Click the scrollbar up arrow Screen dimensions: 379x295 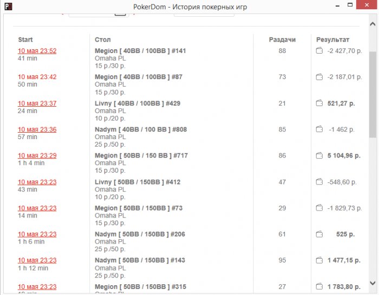tap(373, 24)
